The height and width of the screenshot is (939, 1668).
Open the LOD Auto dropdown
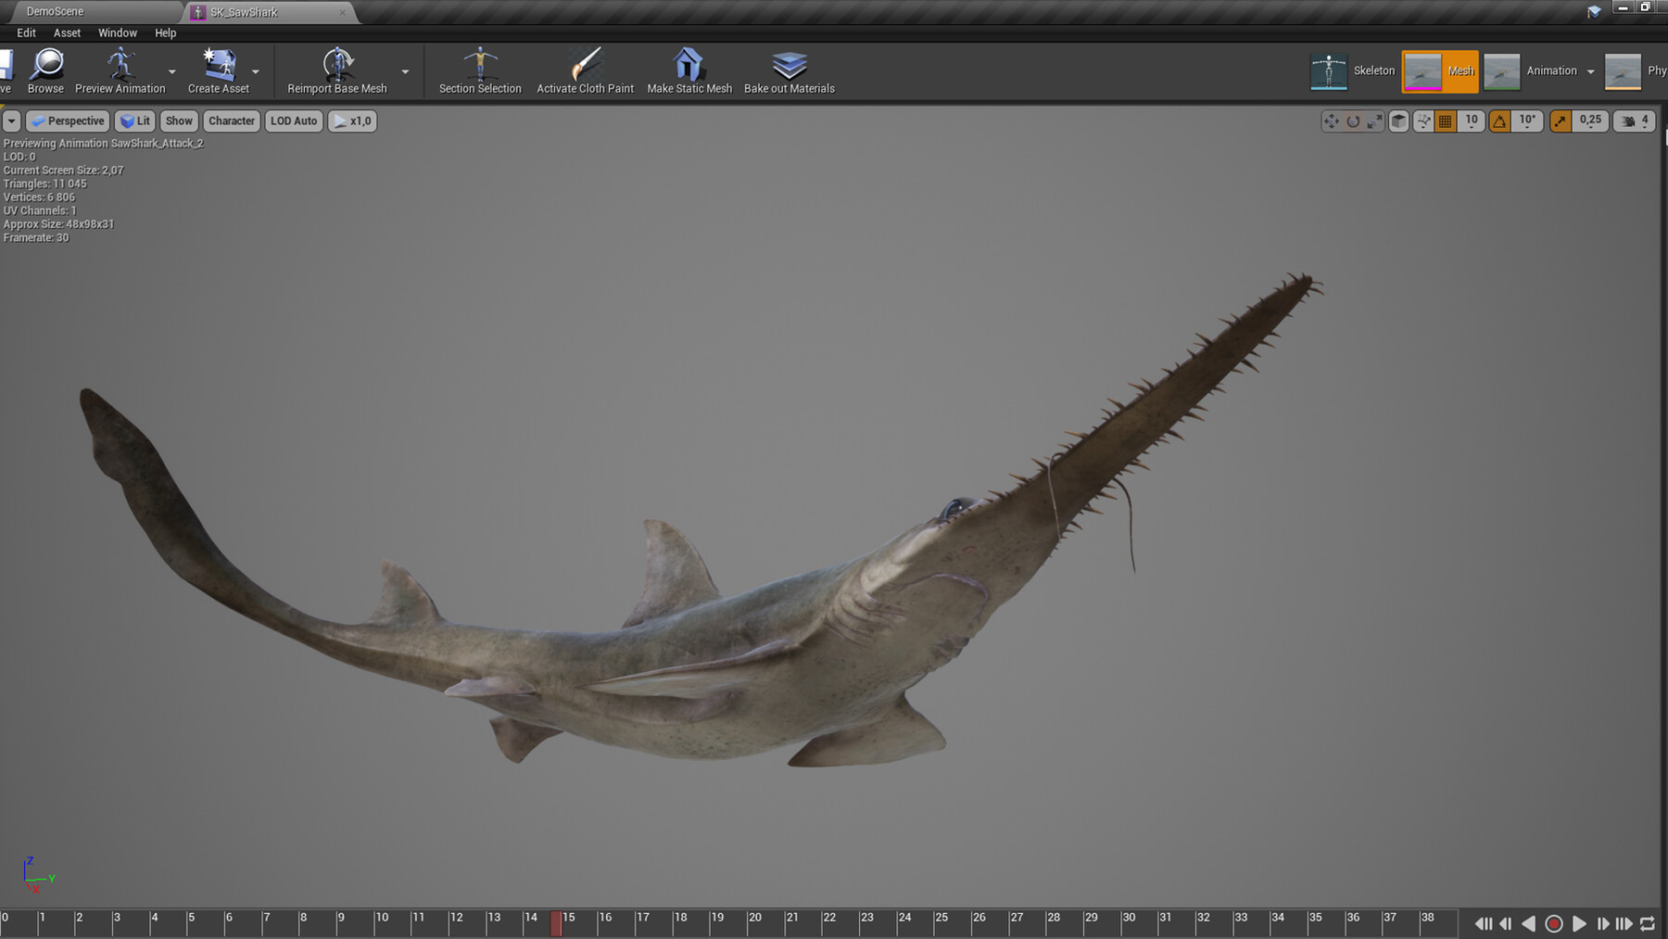pyautogui.click(x=293, y=121)
